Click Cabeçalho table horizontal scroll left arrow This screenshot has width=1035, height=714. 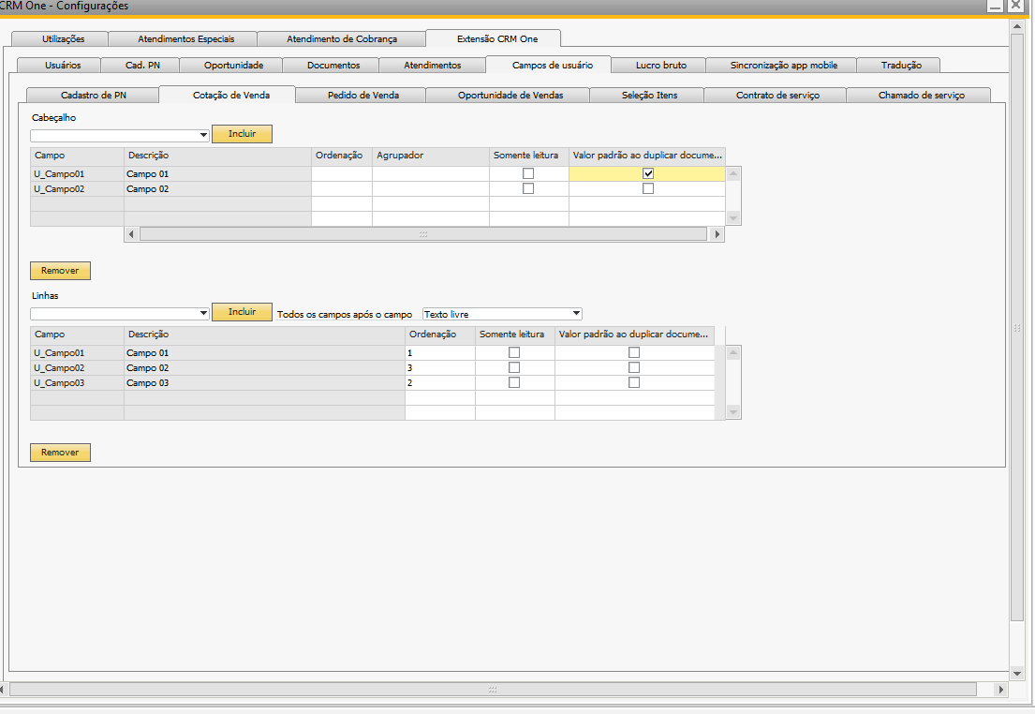131,234
